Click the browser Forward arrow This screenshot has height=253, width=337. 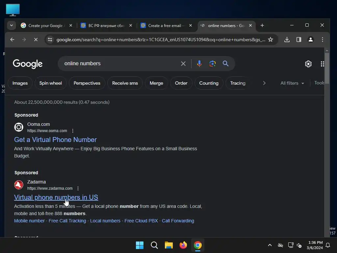point(24,40)
